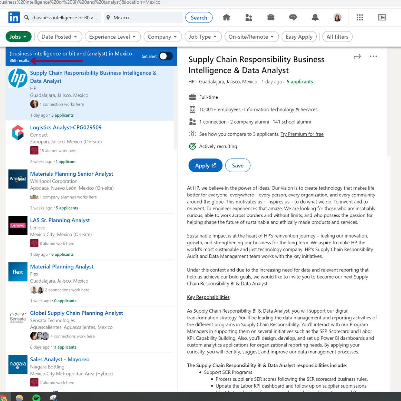Click the HP company logo
The image size is (401, 401).
pos(18,78)
